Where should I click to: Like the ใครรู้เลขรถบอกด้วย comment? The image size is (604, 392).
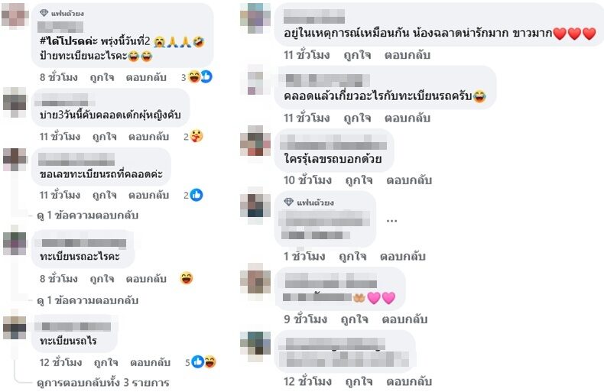coord(359,180)
